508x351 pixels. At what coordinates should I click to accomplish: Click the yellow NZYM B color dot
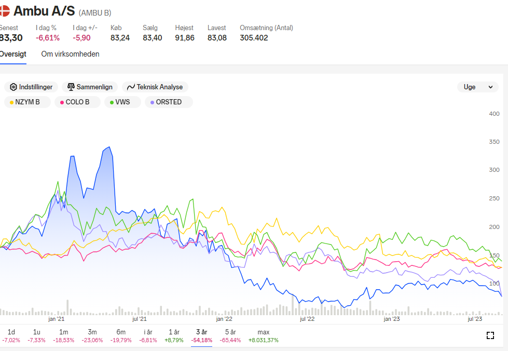[x=11, y=102]
